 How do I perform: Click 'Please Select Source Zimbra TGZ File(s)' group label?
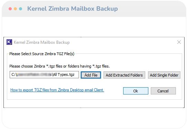(42, 54)
